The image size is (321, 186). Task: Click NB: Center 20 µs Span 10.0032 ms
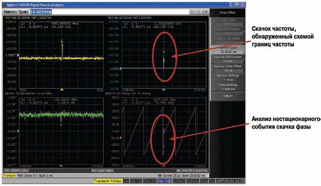coord(181,175)
